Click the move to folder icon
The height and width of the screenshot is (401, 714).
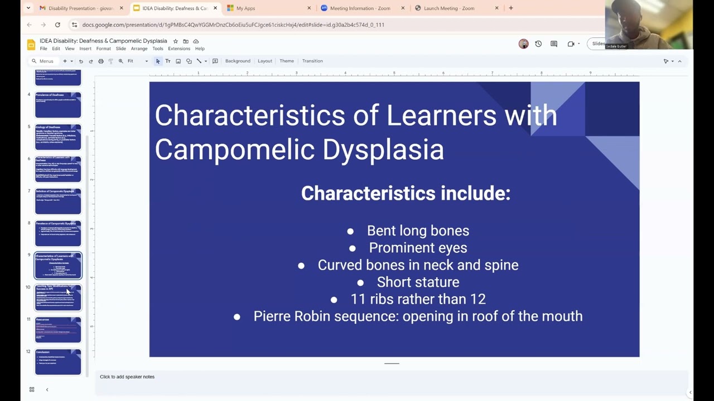(x=186, y=41)
